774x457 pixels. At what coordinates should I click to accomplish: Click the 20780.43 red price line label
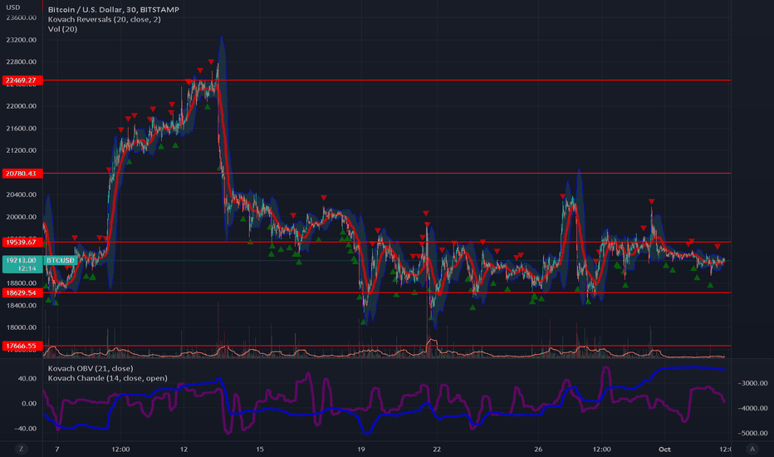(22, 174)
